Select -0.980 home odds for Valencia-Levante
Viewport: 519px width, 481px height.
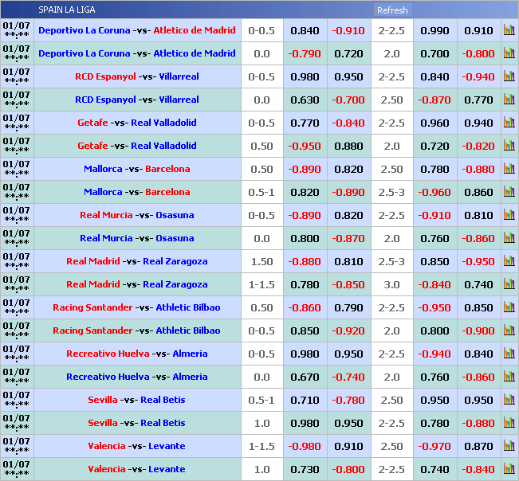tap(305, 446)
